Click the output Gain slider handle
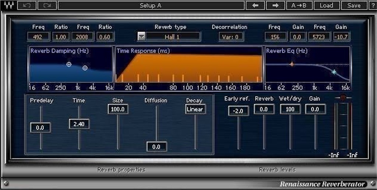This screenshot has width=377, height=190. pos(316,109)
